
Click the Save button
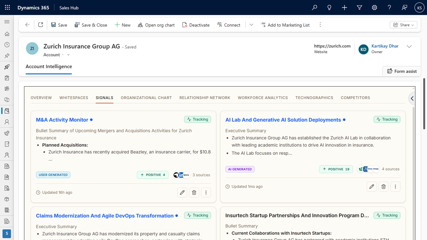tap(59, 25)
